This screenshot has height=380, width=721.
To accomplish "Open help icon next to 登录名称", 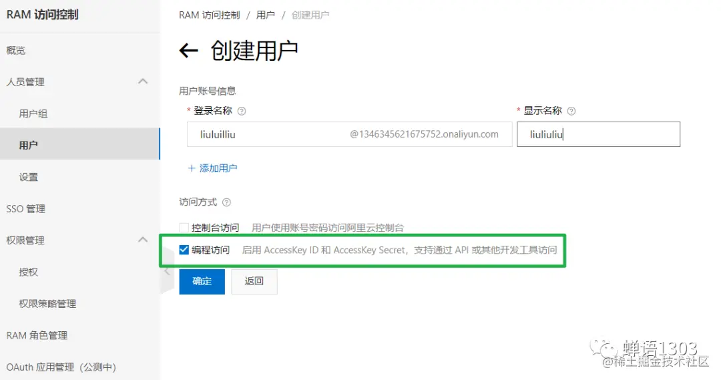I will pos(242,111).
